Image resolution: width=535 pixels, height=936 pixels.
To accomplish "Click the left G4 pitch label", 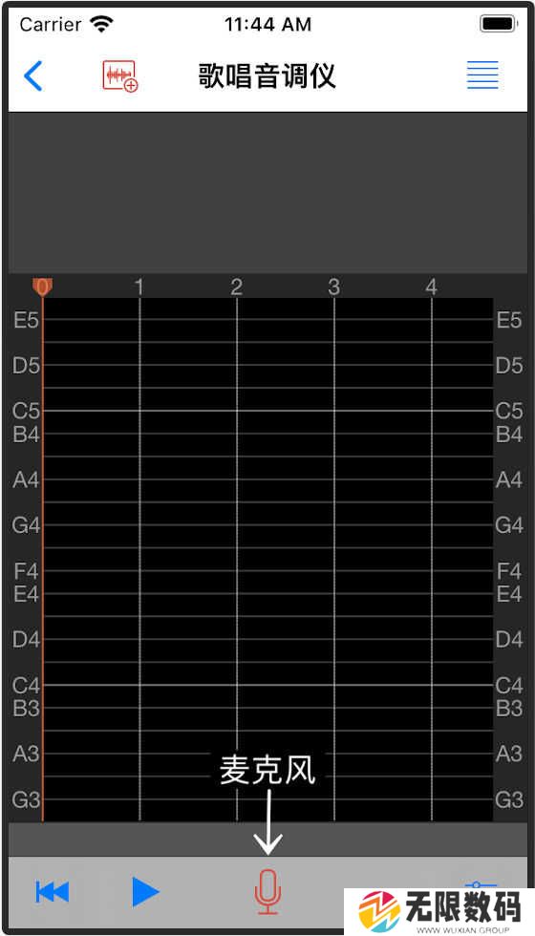I will pyautogui.click(x=27, y=525).
